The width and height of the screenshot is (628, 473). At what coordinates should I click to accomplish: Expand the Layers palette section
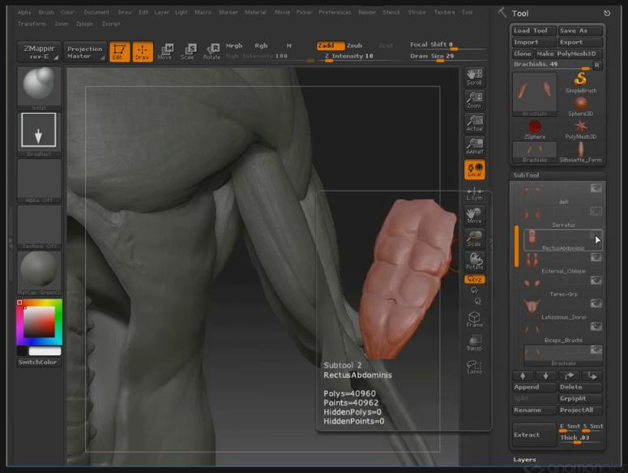coord(524,460)
